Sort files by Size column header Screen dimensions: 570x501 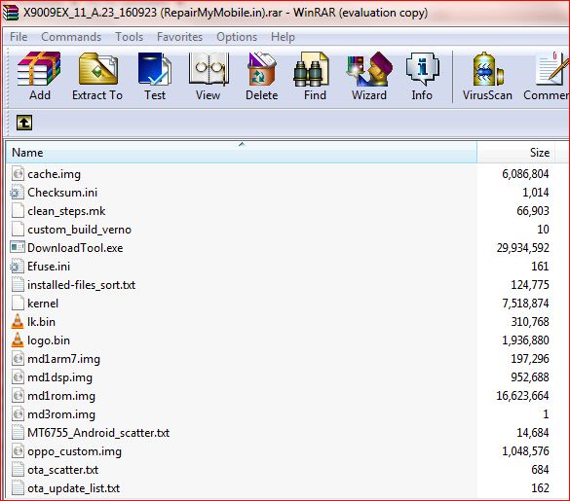(516, 152)
